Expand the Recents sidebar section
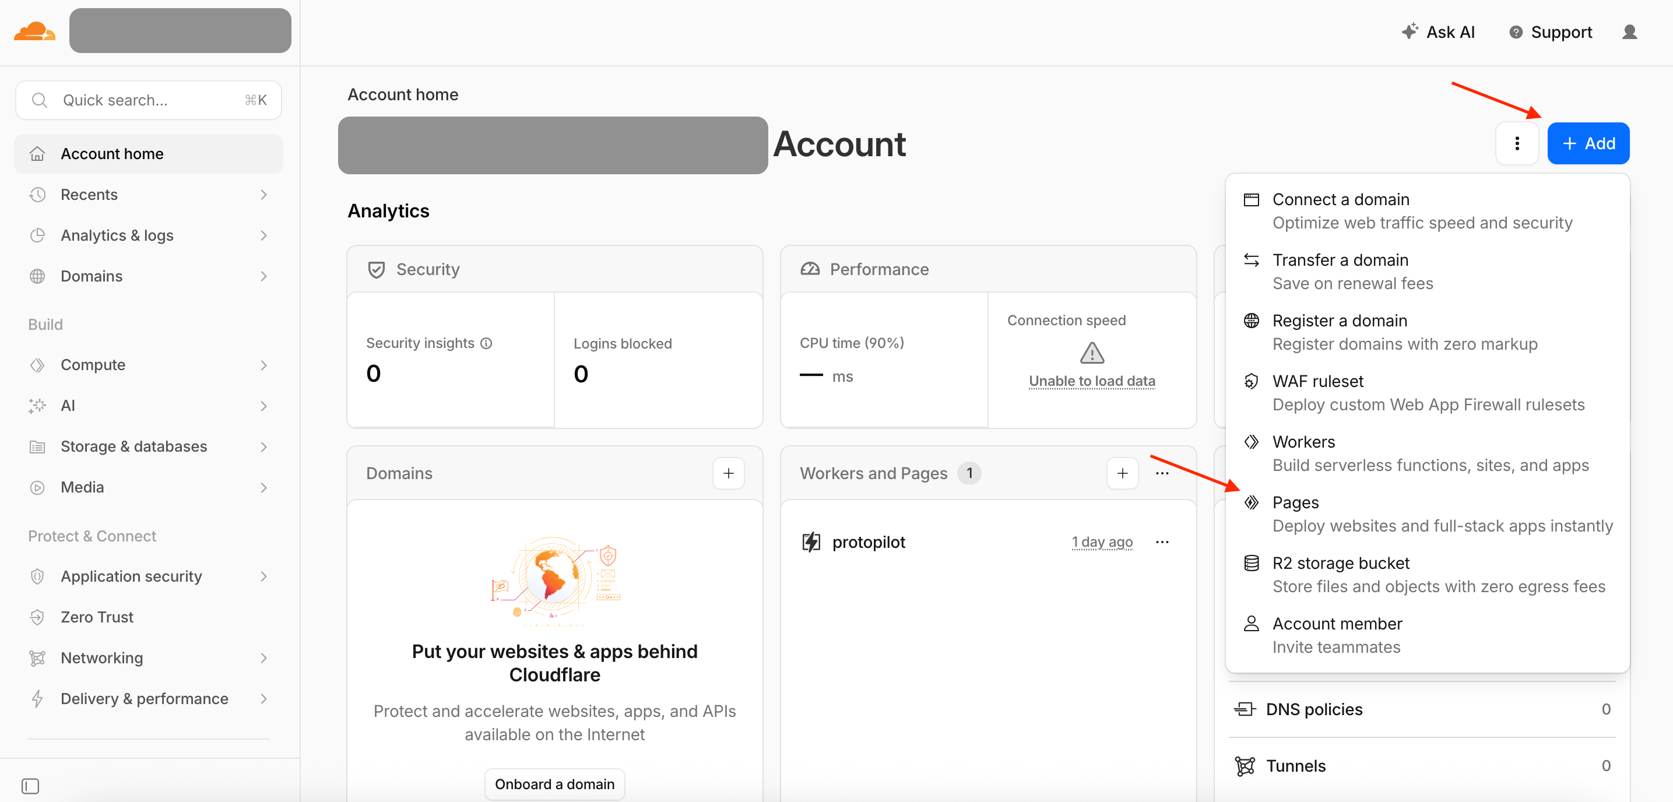The height and width of the screenshot is (802, 1673). [262, 194]
